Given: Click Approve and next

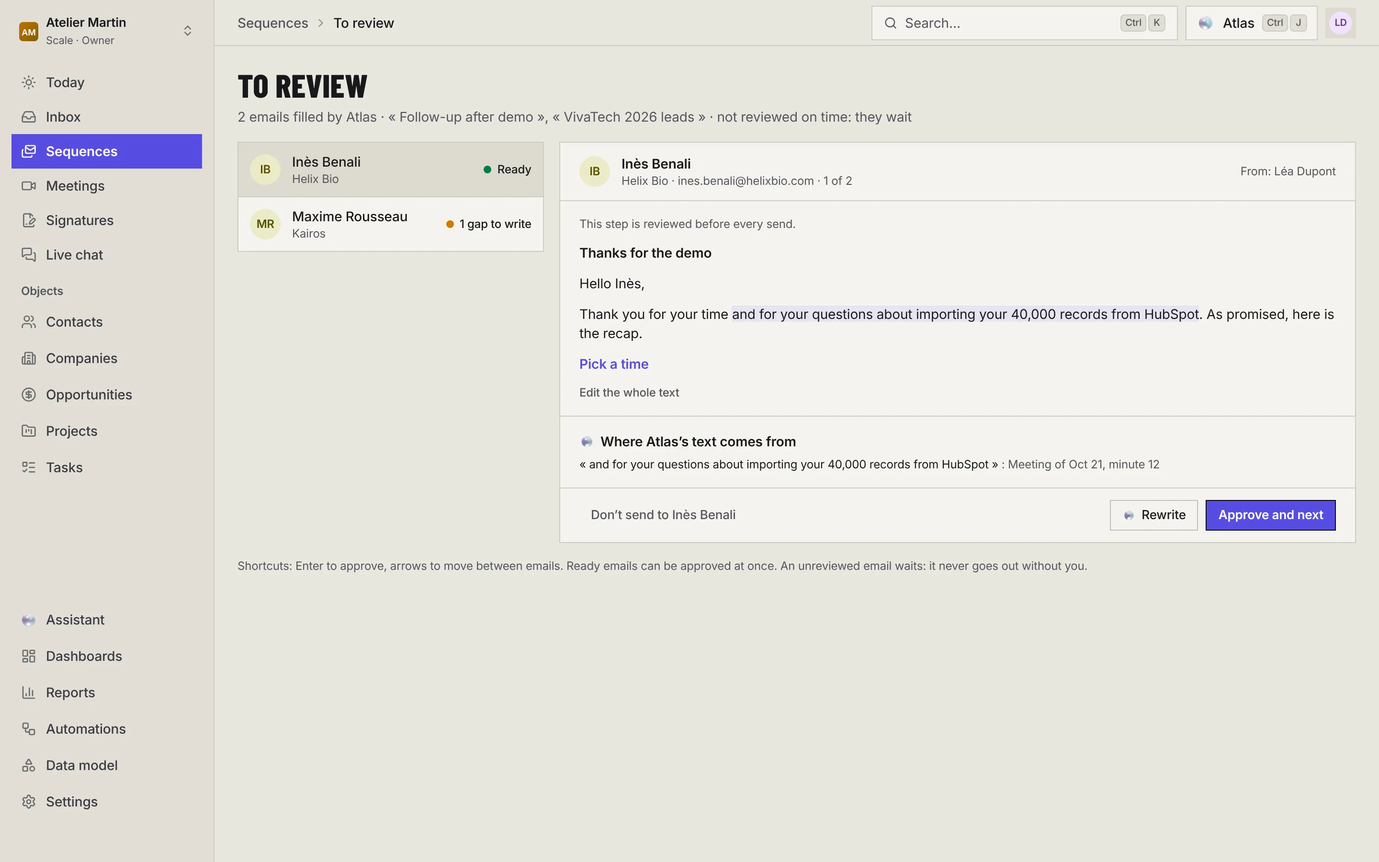Looking at the screenshot, I should coord(1270,515).
